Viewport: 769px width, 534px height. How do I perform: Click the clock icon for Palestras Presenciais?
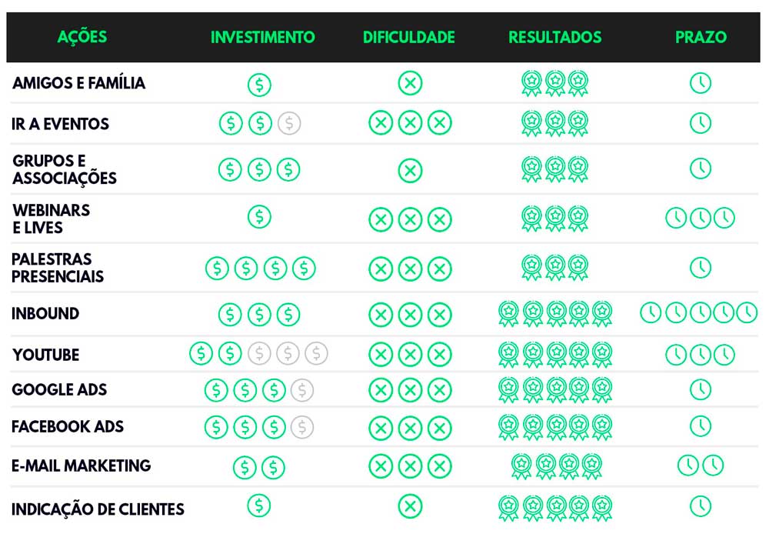pyautogui.click(x=701, y=268)
